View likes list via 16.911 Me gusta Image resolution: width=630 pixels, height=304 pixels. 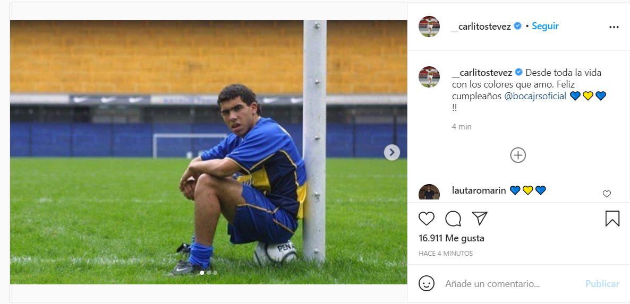click(452, 238)
